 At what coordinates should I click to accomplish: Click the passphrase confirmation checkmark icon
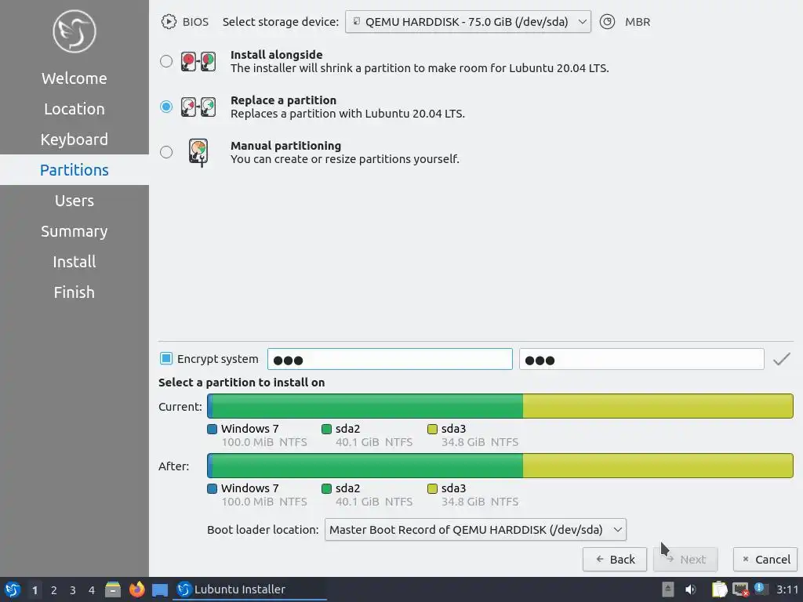(x=782, y=359)
